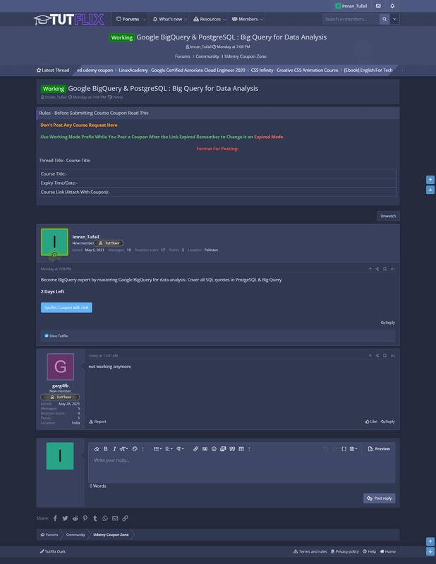
Task: Report garg4fb's post
Action: coord(97,422)
